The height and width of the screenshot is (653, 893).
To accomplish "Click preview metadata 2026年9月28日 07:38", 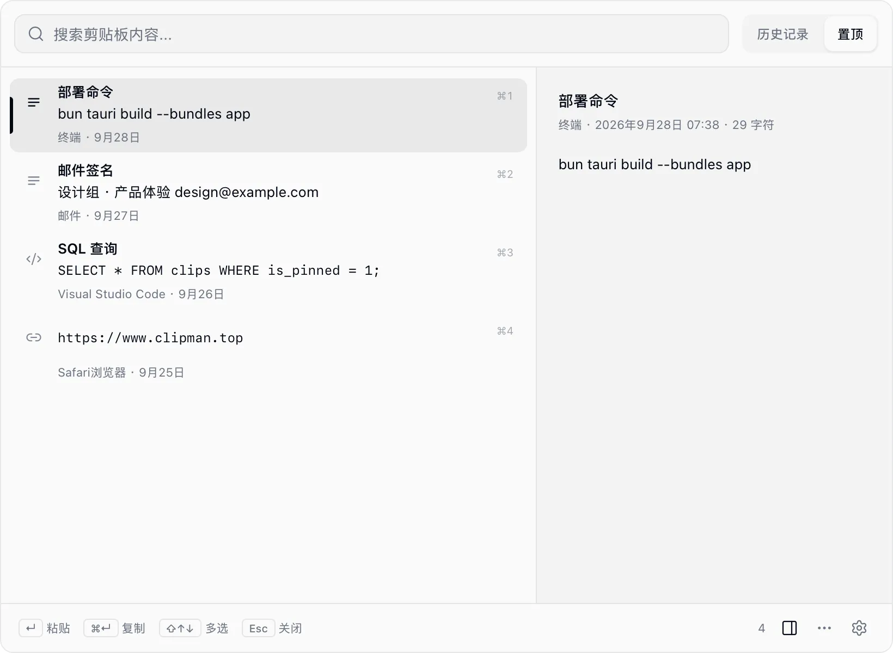I will (657, 125).
